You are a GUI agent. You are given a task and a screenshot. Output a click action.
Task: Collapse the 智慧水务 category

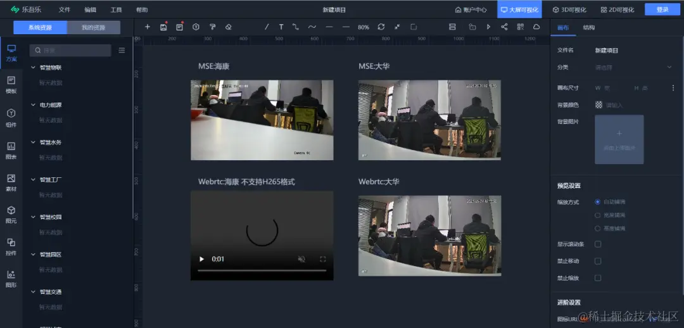(33, 142)
